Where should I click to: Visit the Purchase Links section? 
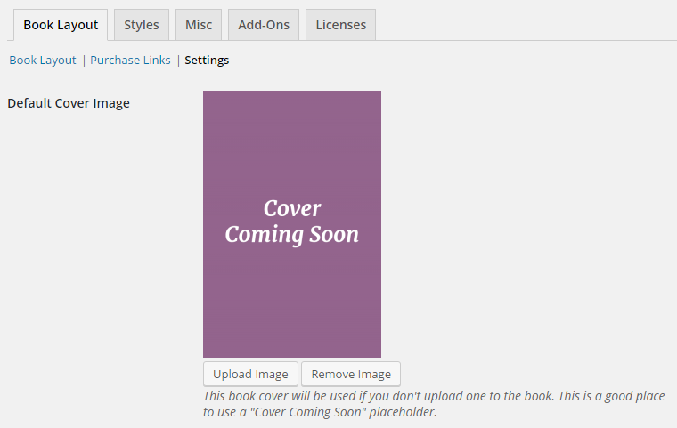[130, 60]
